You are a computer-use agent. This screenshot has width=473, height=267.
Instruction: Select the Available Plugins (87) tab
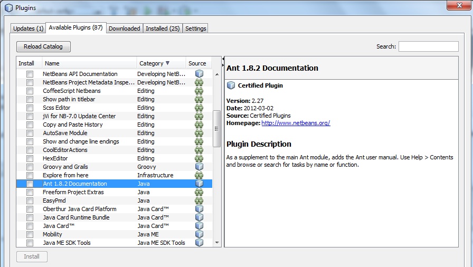[75, 27]
